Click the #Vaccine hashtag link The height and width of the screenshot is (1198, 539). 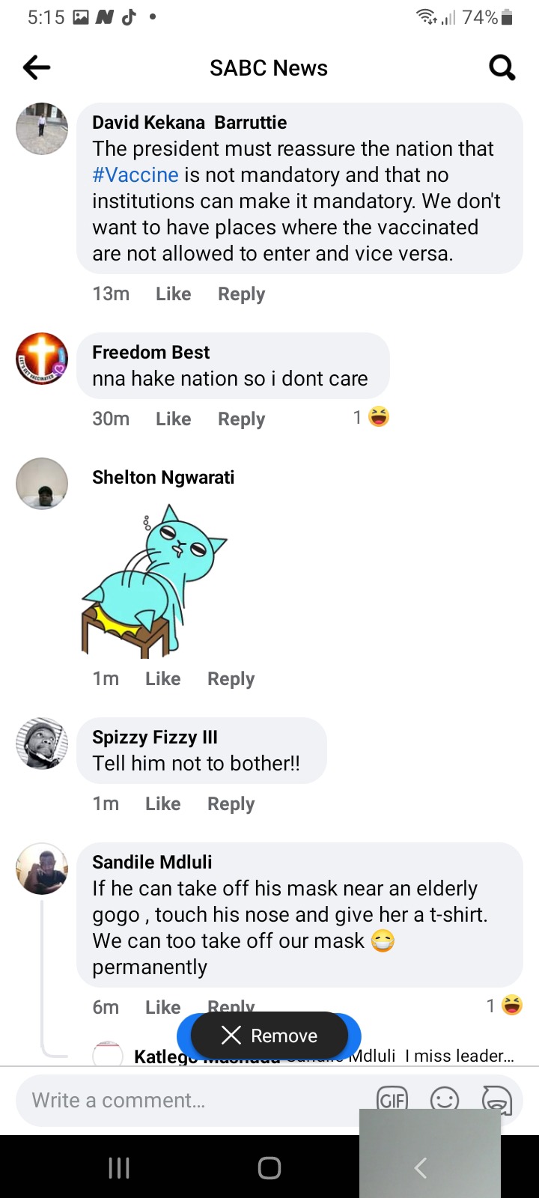click(x=135, y=174)
